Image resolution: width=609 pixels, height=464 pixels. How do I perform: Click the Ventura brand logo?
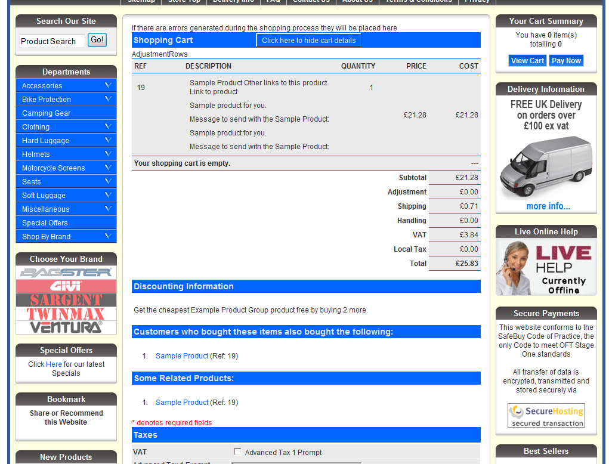[x=66, y=327]
